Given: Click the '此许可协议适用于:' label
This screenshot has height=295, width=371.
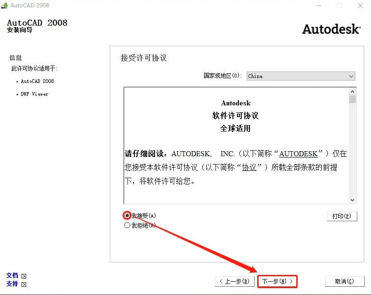Looking at the screenshot, I should 34,68.
